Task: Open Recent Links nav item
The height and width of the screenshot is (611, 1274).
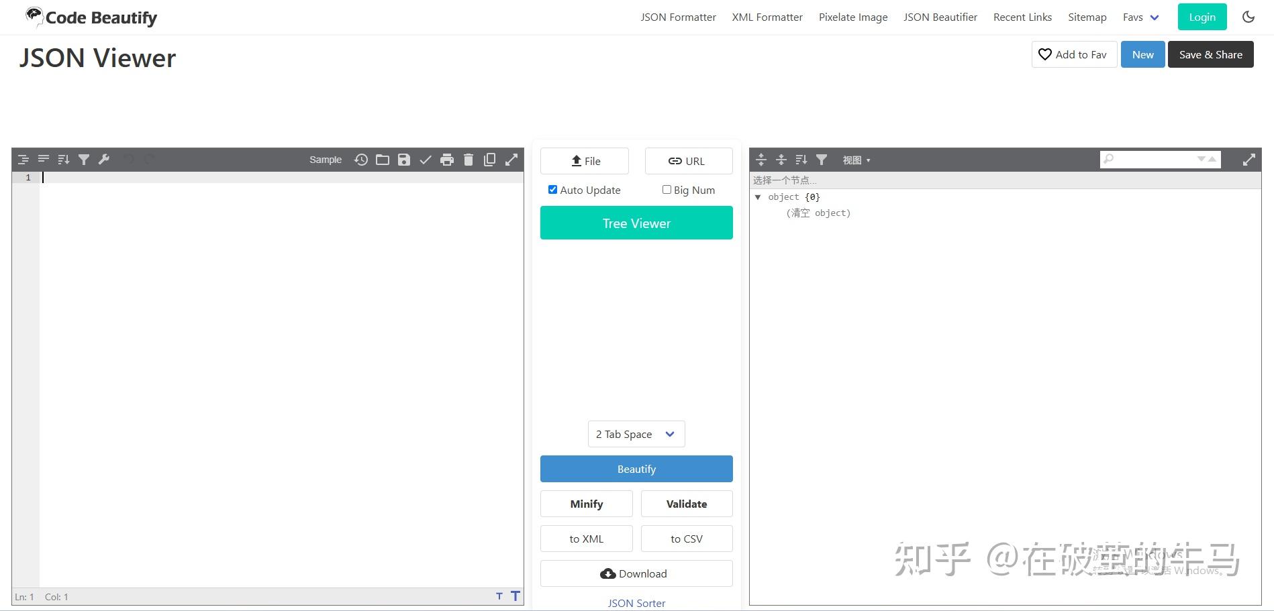Action: pyautogui.click(x=1022, y=17)
